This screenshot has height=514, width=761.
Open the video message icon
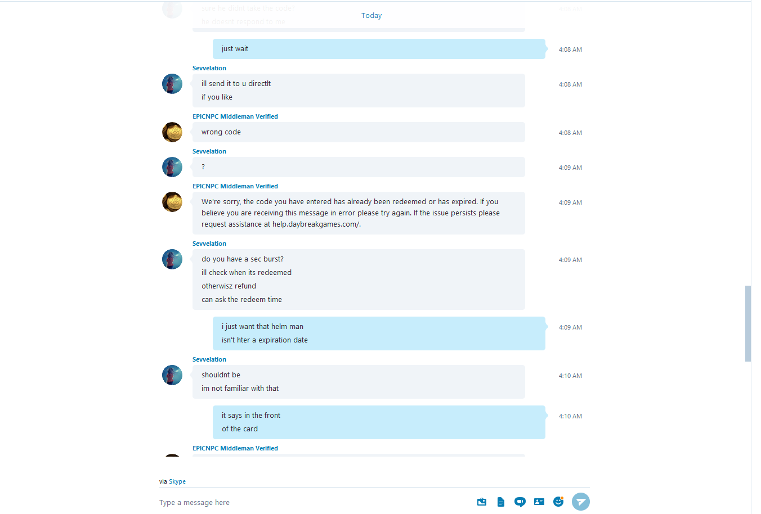click(520, 502)
